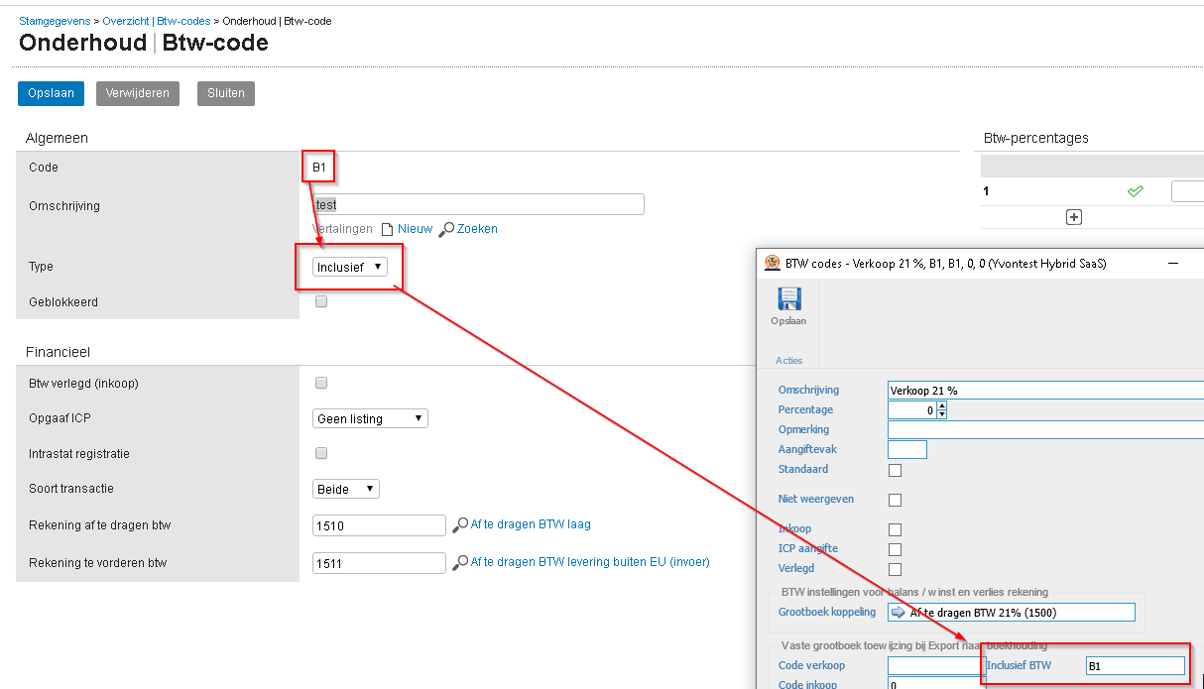Click the arrow icon in Grootboek koppeling
1204x689 pixels.
[899, 613]
